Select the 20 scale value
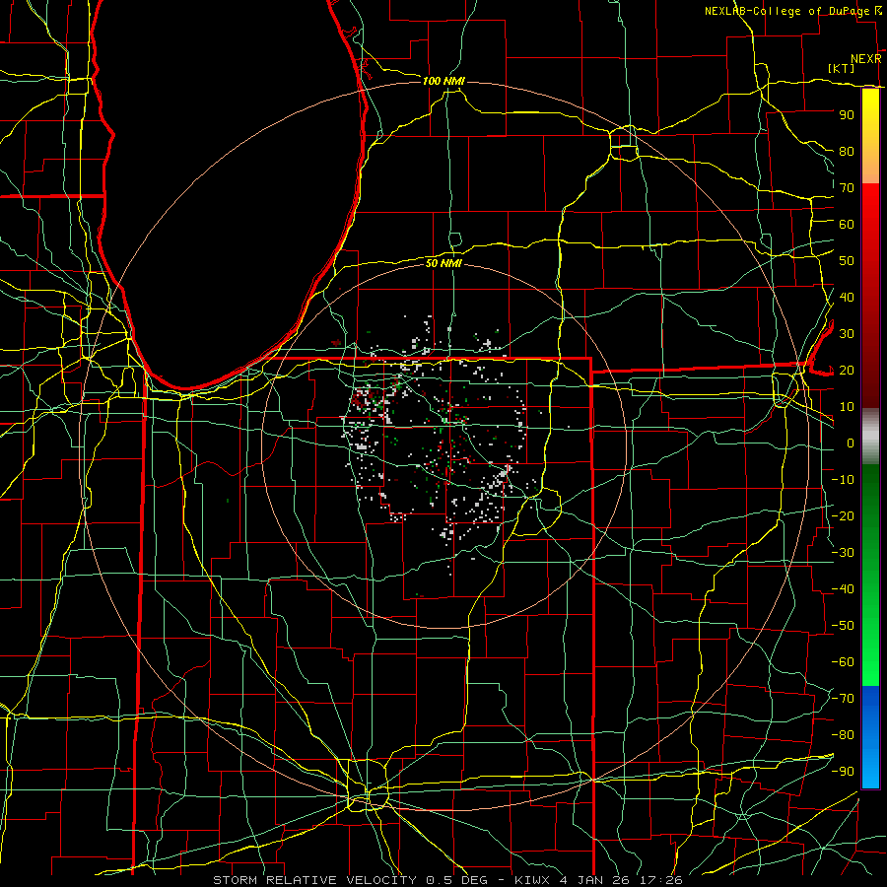Viewport: 887px width, 887px height. click(847, 371)
